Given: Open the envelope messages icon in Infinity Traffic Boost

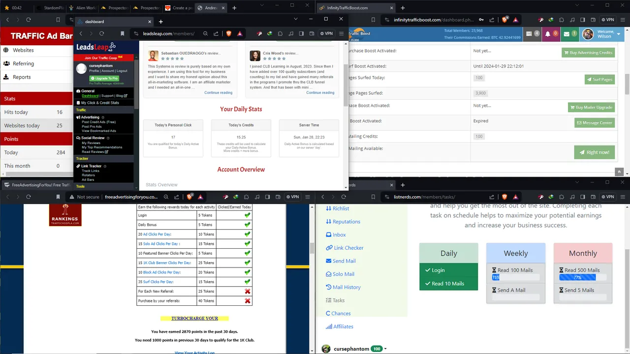Looking at the screenshot, I should [x=567, y=34].
